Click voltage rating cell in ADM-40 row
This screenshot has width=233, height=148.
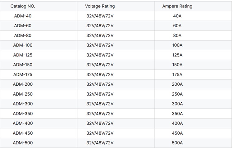pyautogui.click(x=100, y=16)
